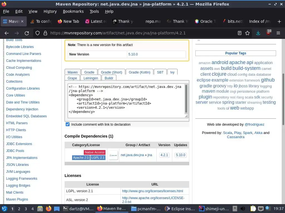Switch to workspace 2 in taskbar
The height and width of the screenshot is (213, 285).
(19, 209)
